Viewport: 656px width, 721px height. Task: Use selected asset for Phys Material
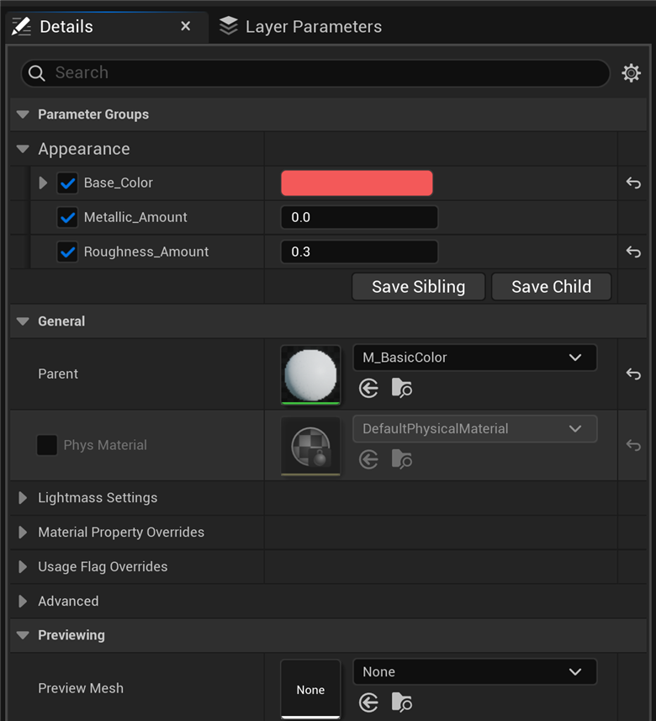click(x=368, y=459)
